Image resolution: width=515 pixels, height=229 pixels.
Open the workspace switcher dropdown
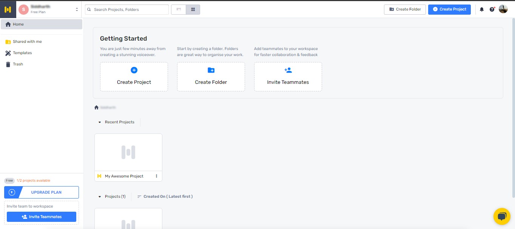77,9
